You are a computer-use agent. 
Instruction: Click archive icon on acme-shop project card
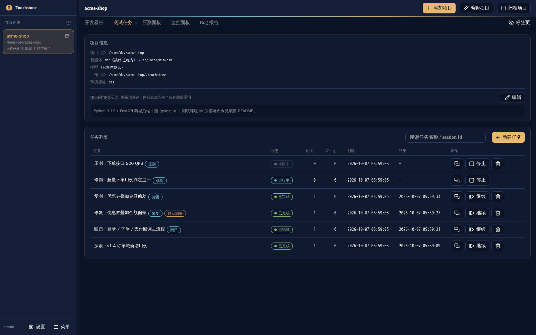click(67, 36)
